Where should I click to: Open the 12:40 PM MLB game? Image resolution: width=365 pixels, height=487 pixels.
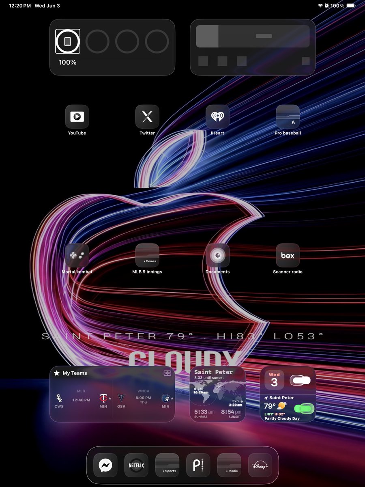(81, 400)
